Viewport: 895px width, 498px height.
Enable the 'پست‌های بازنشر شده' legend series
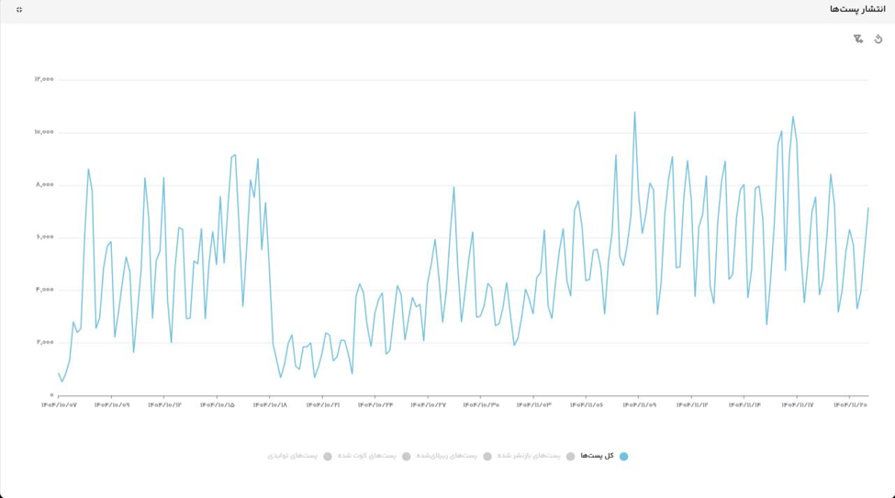[x=535, y=456]
